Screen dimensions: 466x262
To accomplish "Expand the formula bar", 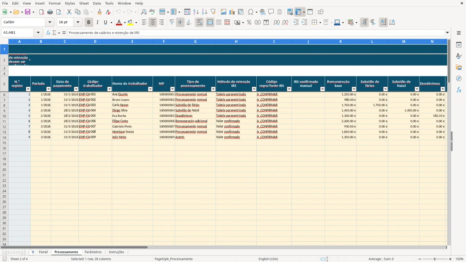I will [447, 33].
